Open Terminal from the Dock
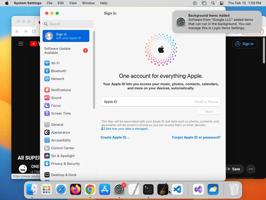The image size is (266, 200). pyautogui.click(x=148, y=189)
